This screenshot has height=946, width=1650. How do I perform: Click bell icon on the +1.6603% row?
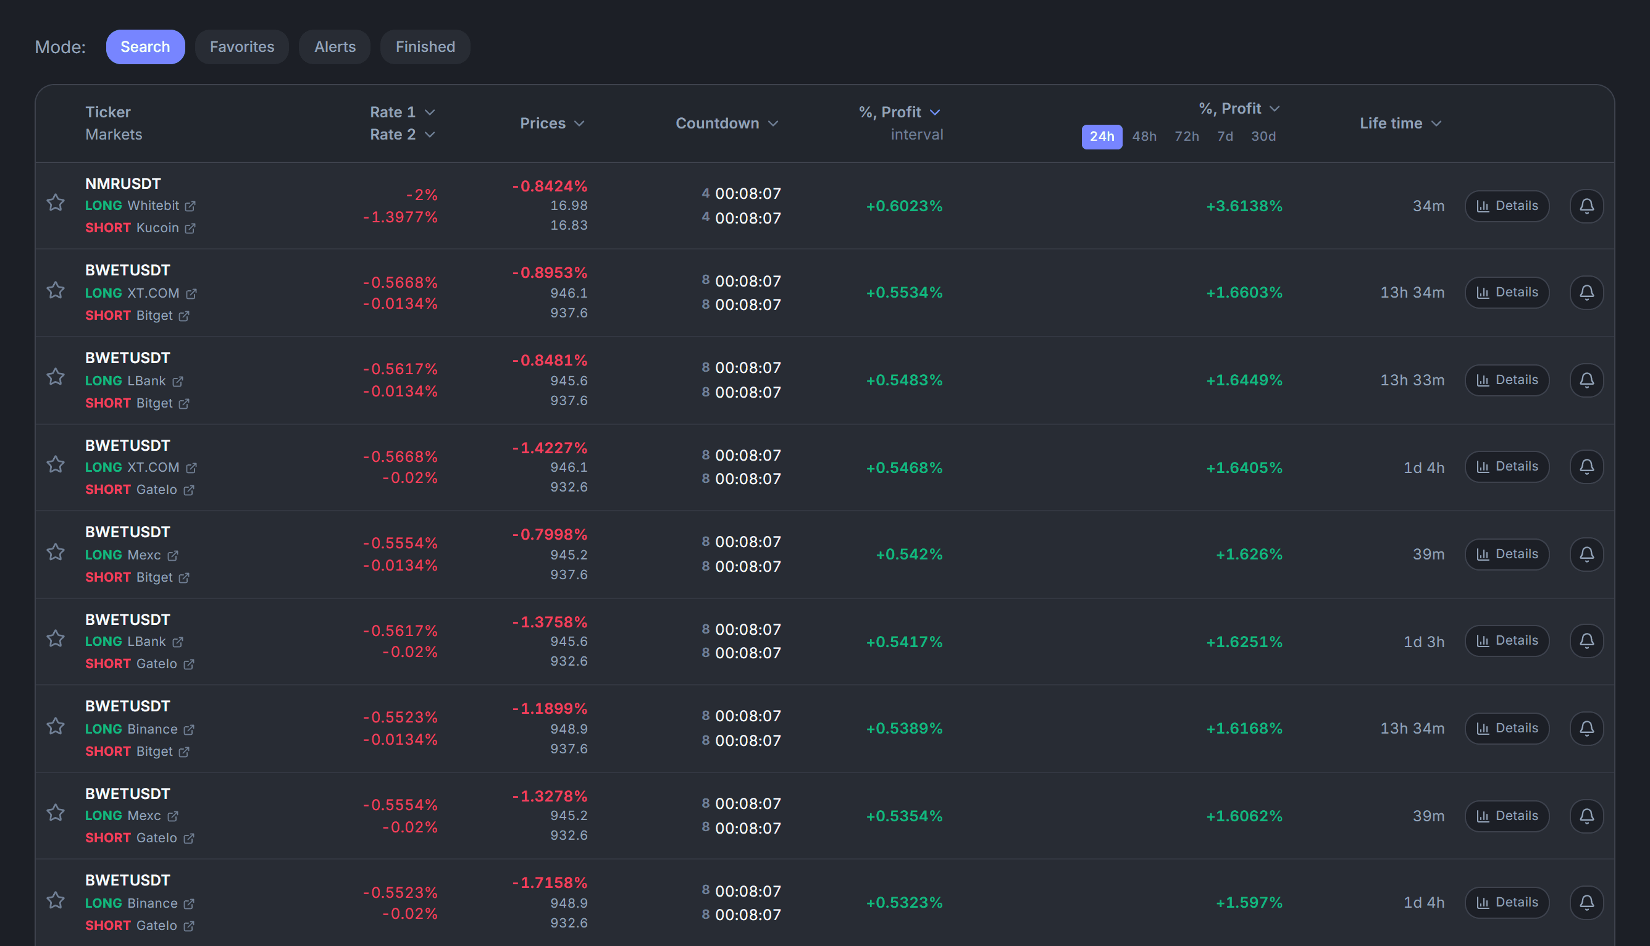1586,292
